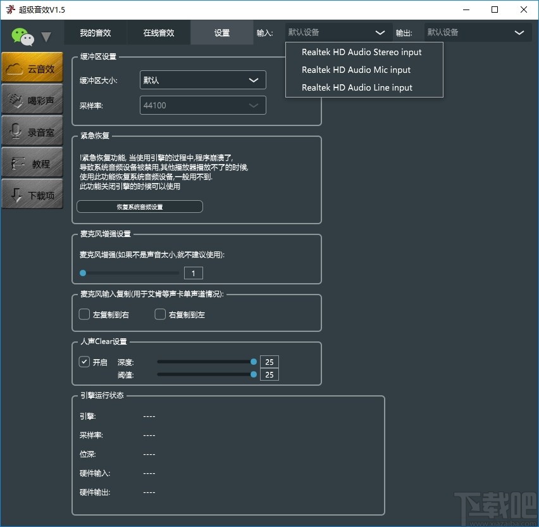Viewport: 539px width, 527px height.
Task: Enable the 左复制到右 checkbox
Action: click(84, 314)
